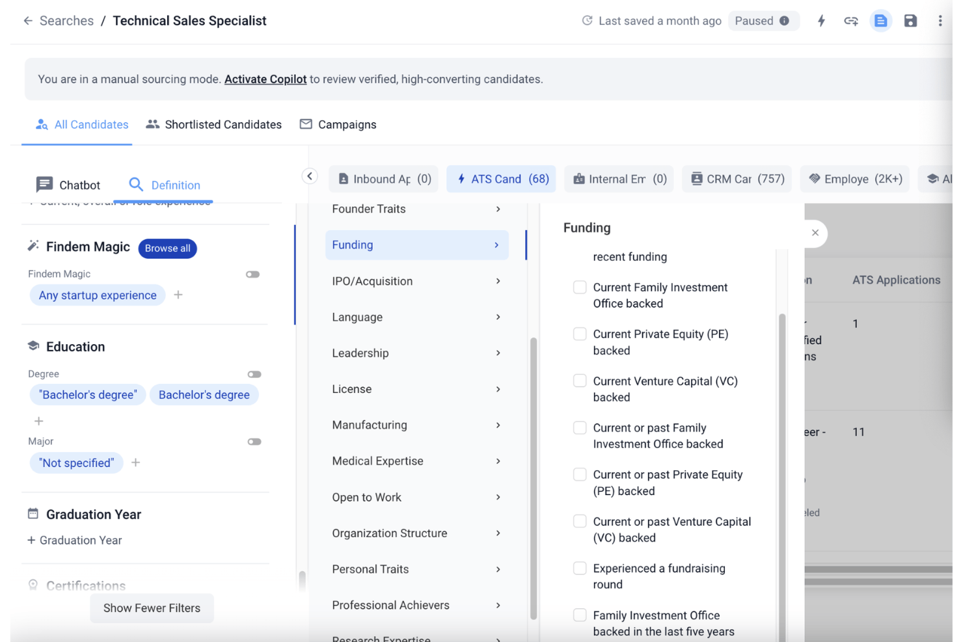Click the Browse all button
The width and height of the screenshot is (963, 642).
click(x=168, y=248)
